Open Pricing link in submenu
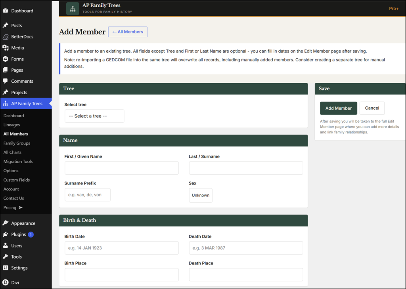This screenshot has height=289, width=406. (10, 207)
